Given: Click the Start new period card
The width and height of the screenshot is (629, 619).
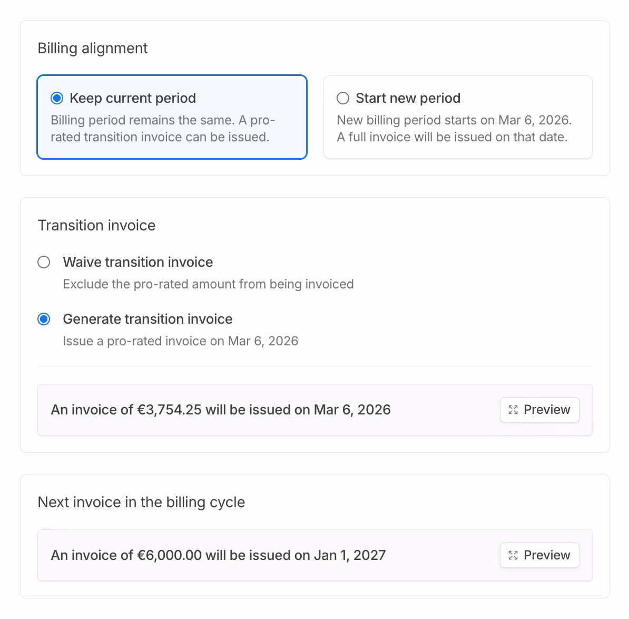Looking at the screenshot, I should 458,117.
